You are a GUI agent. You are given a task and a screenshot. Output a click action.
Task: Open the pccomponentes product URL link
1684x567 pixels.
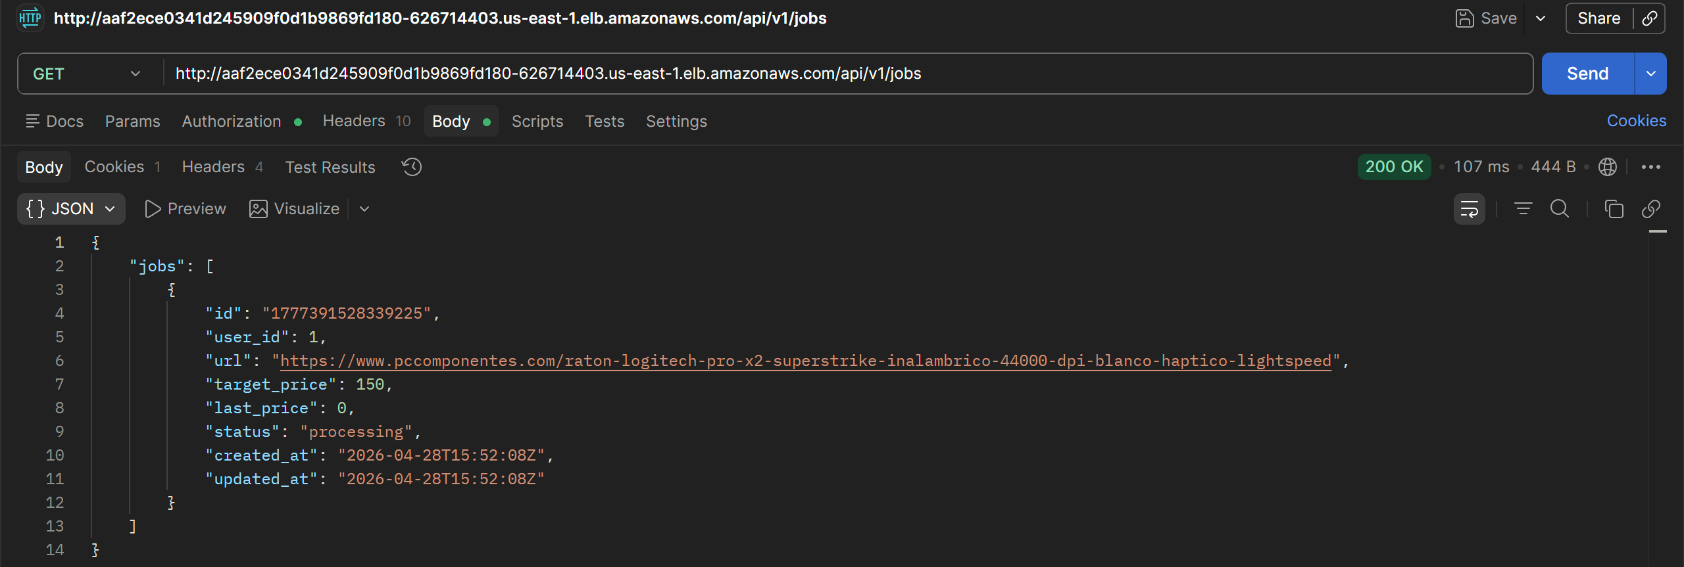tap(806, 361)
